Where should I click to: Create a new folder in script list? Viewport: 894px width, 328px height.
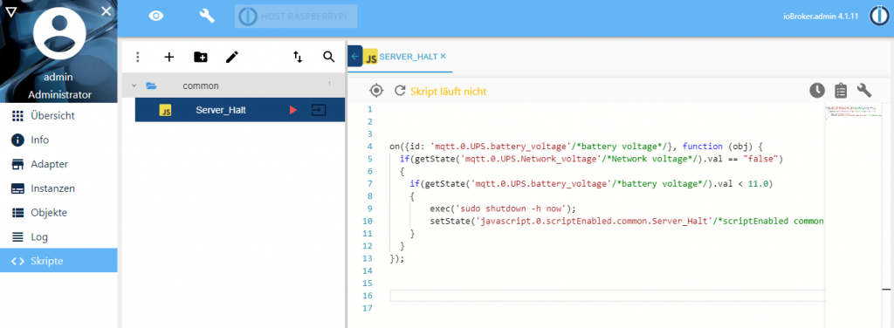[x=201, y=57]
